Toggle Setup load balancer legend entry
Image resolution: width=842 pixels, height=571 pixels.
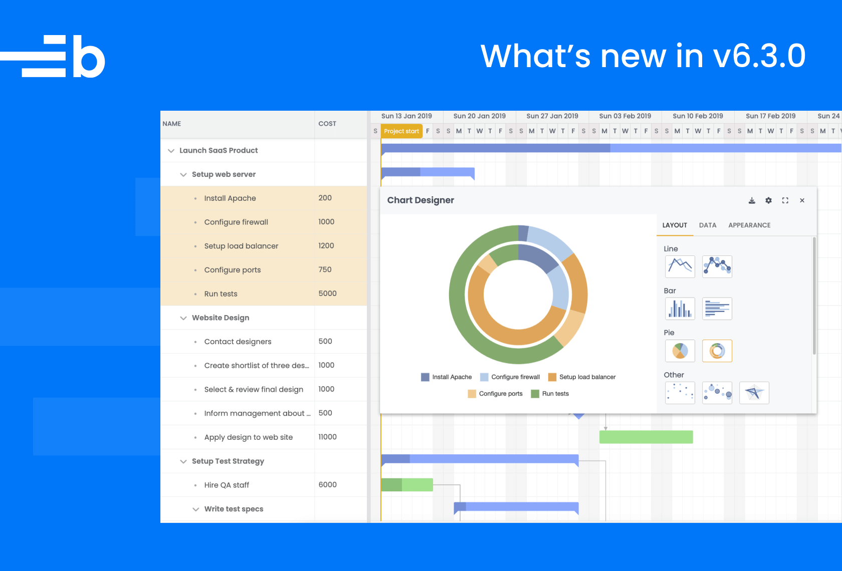point(582,377)
